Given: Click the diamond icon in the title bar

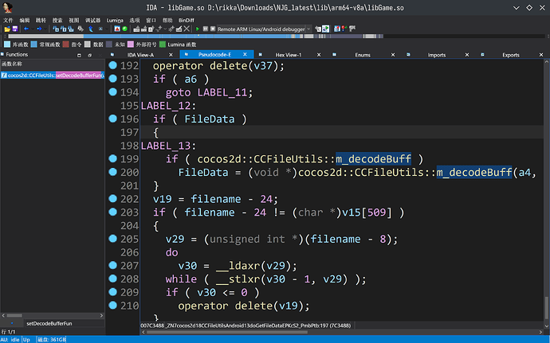Looking at the screenshot, I should [529, 7].
